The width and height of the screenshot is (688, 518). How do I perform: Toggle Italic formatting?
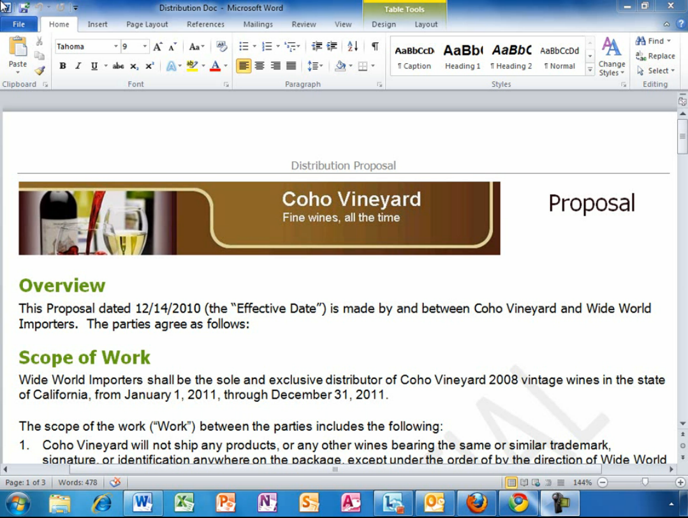[x=78, y=66]
